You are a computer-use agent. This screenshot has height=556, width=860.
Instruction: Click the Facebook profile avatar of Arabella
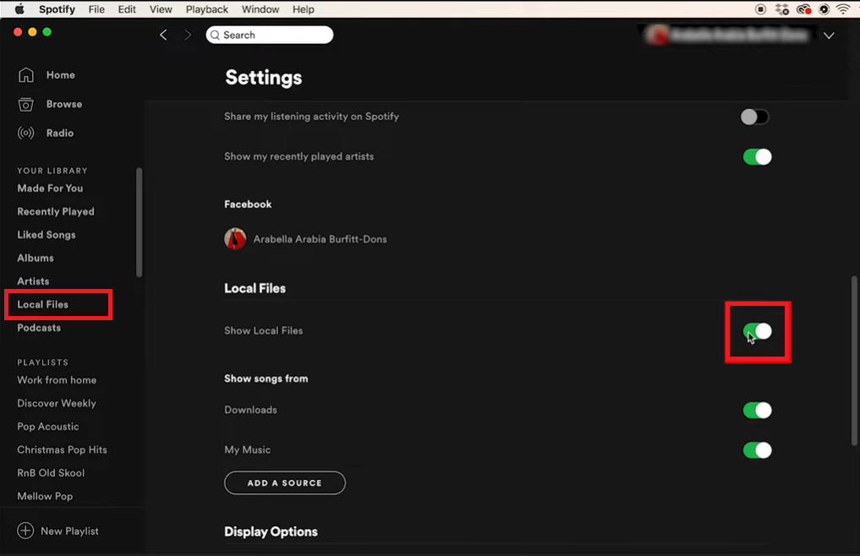click(235, 239)
